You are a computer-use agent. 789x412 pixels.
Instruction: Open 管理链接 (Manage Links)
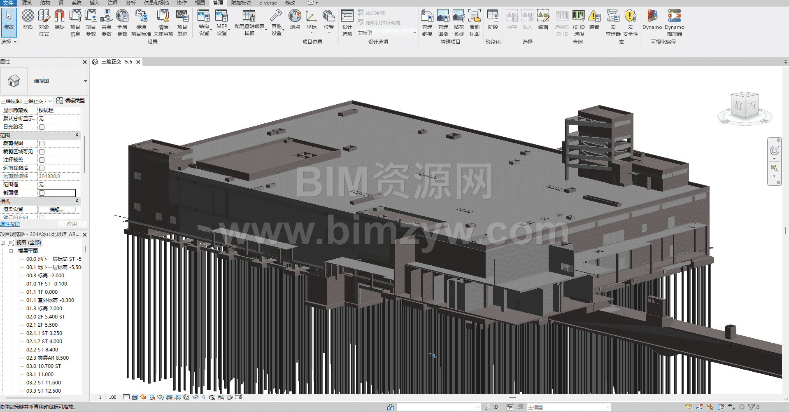coord(427,23)
